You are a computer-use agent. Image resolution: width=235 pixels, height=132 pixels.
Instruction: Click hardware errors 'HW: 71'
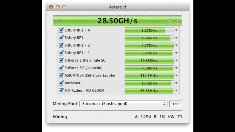coord(175,117)
